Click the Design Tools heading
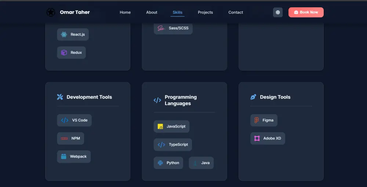 275,97
